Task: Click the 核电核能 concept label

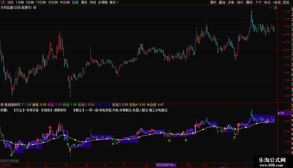Action: 105,110
